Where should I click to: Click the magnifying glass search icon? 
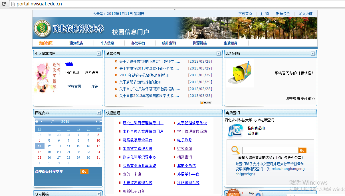(235, 150)
